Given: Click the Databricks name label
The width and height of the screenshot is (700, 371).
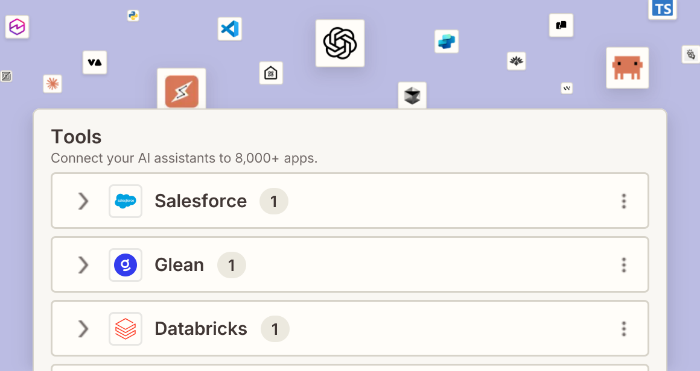Looking at the screenshot, I should coord(201,329).
